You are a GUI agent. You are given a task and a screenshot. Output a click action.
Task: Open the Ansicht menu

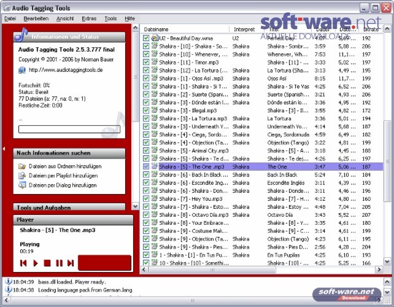65,18
